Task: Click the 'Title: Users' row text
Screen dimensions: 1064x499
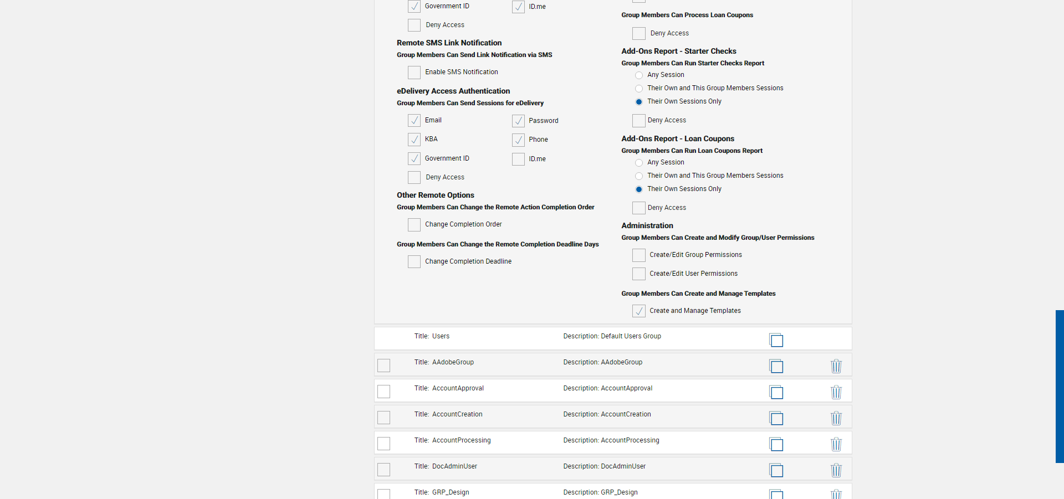Action: coord(432,336)
